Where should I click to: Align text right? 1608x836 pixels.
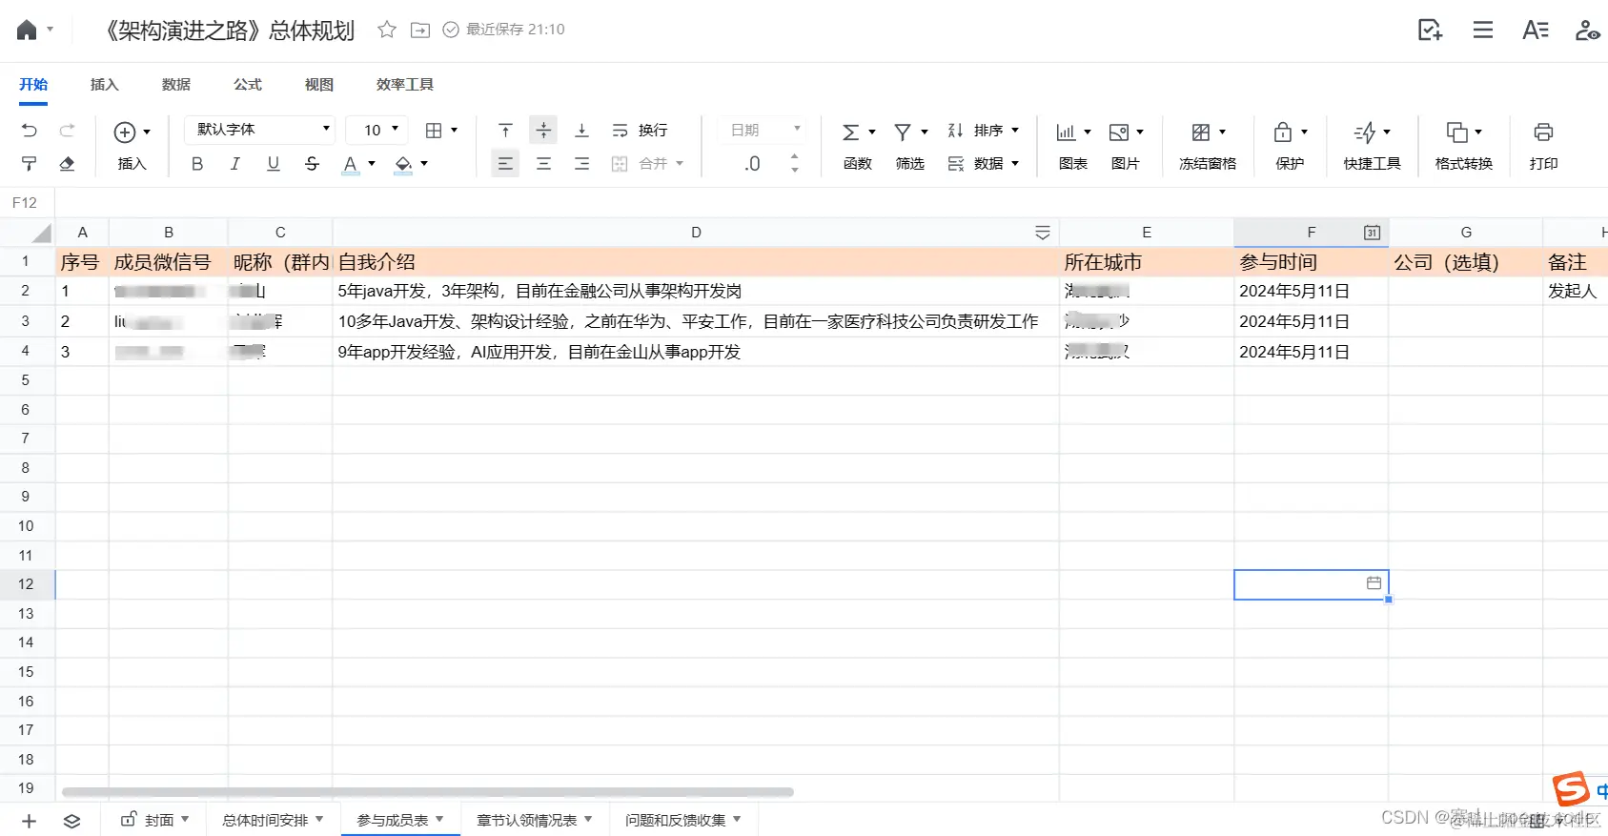point(581,164)
